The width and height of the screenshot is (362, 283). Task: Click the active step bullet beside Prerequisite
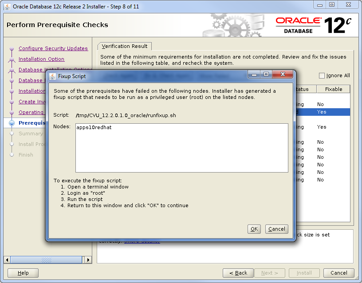pyautogui.click(x=12, y=123)
